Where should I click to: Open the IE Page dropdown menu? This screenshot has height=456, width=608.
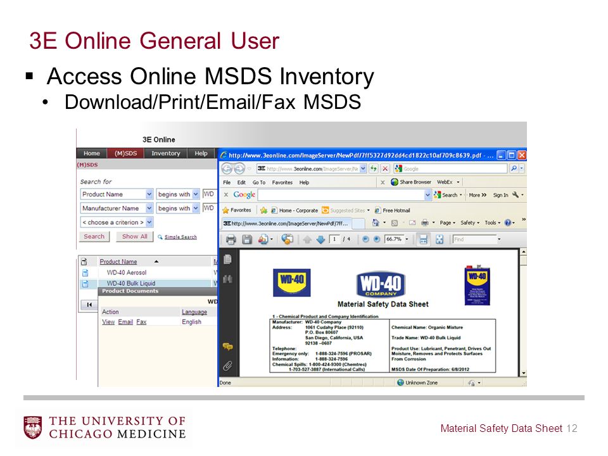(448, 223)
